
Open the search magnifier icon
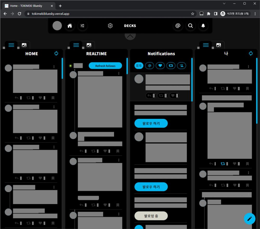click(190, 26)
